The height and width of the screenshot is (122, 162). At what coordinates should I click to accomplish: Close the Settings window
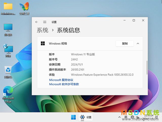coord(143,20)
